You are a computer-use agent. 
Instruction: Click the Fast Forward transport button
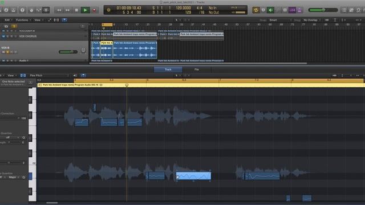coord(67,10)
